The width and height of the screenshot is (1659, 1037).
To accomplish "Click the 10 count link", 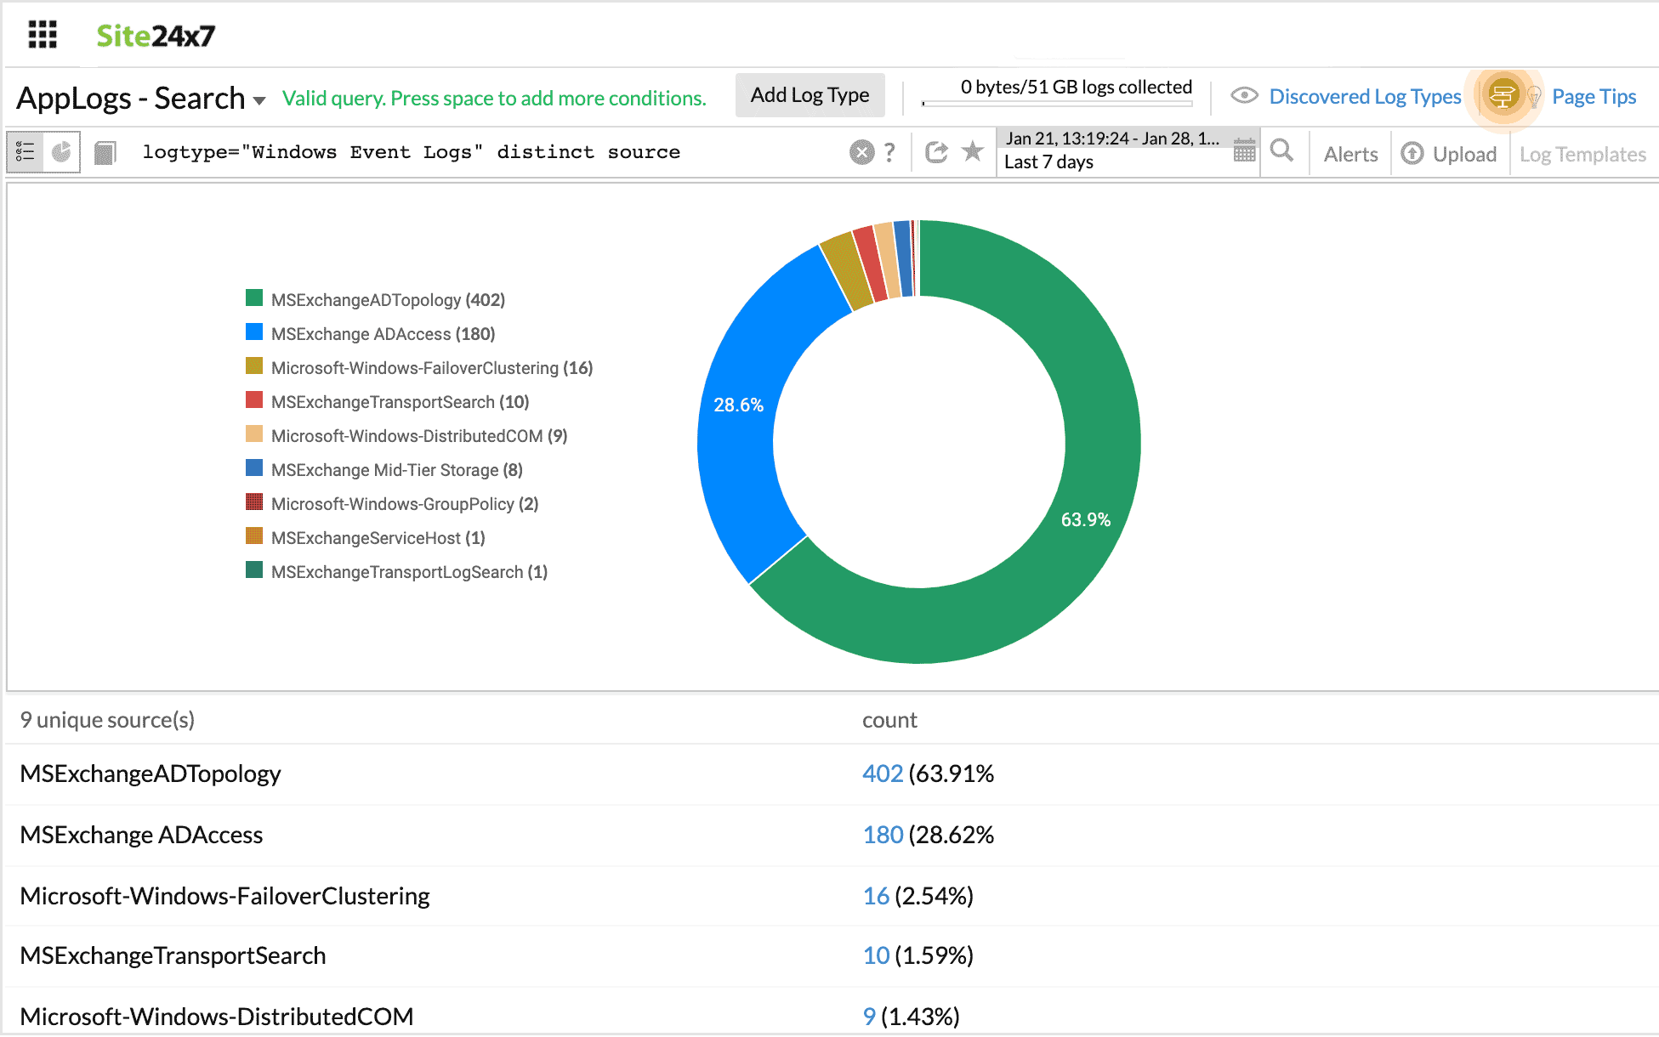I will pos(876,955).
